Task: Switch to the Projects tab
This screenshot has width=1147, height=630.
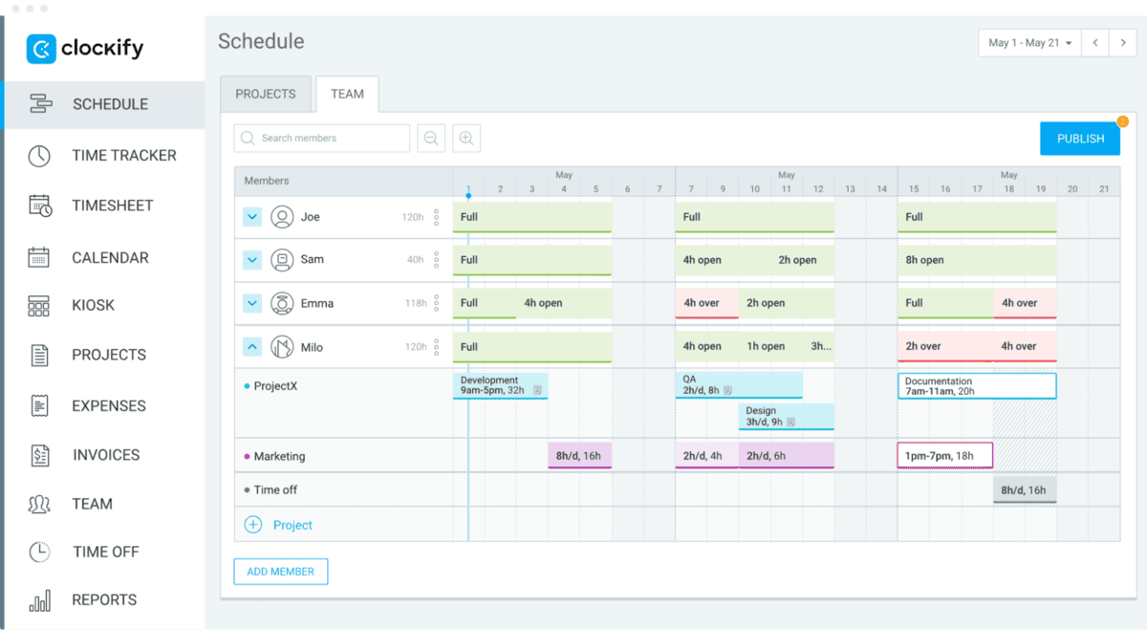Action: tap(266, 94)
